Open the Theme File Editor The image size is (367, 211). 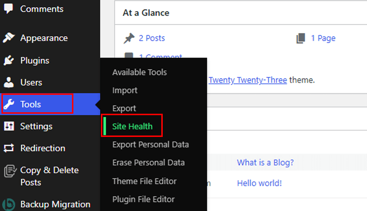[x=144, y=181]
